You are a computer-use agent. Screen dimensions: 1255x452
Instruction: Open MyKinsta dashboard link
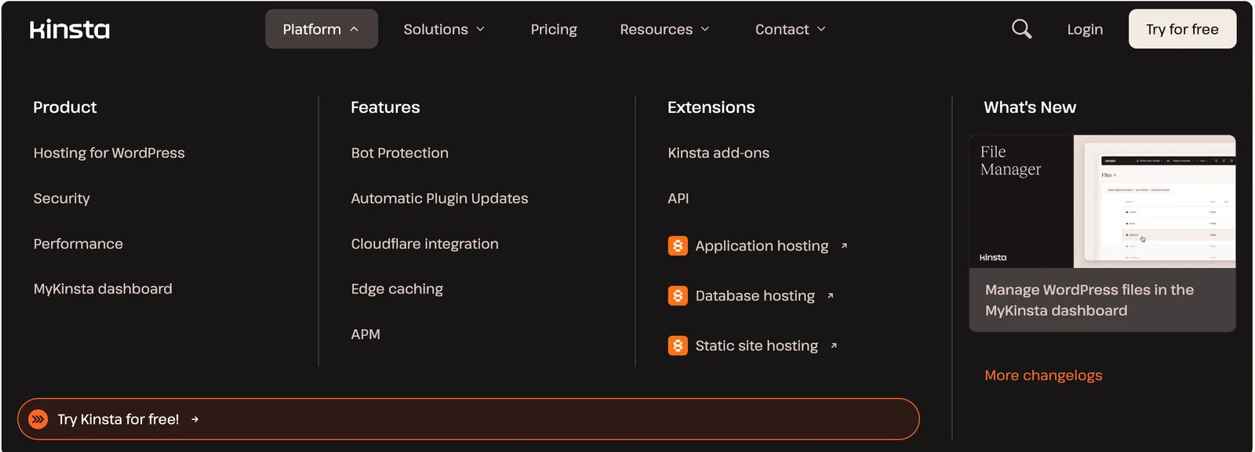point(103,289)
